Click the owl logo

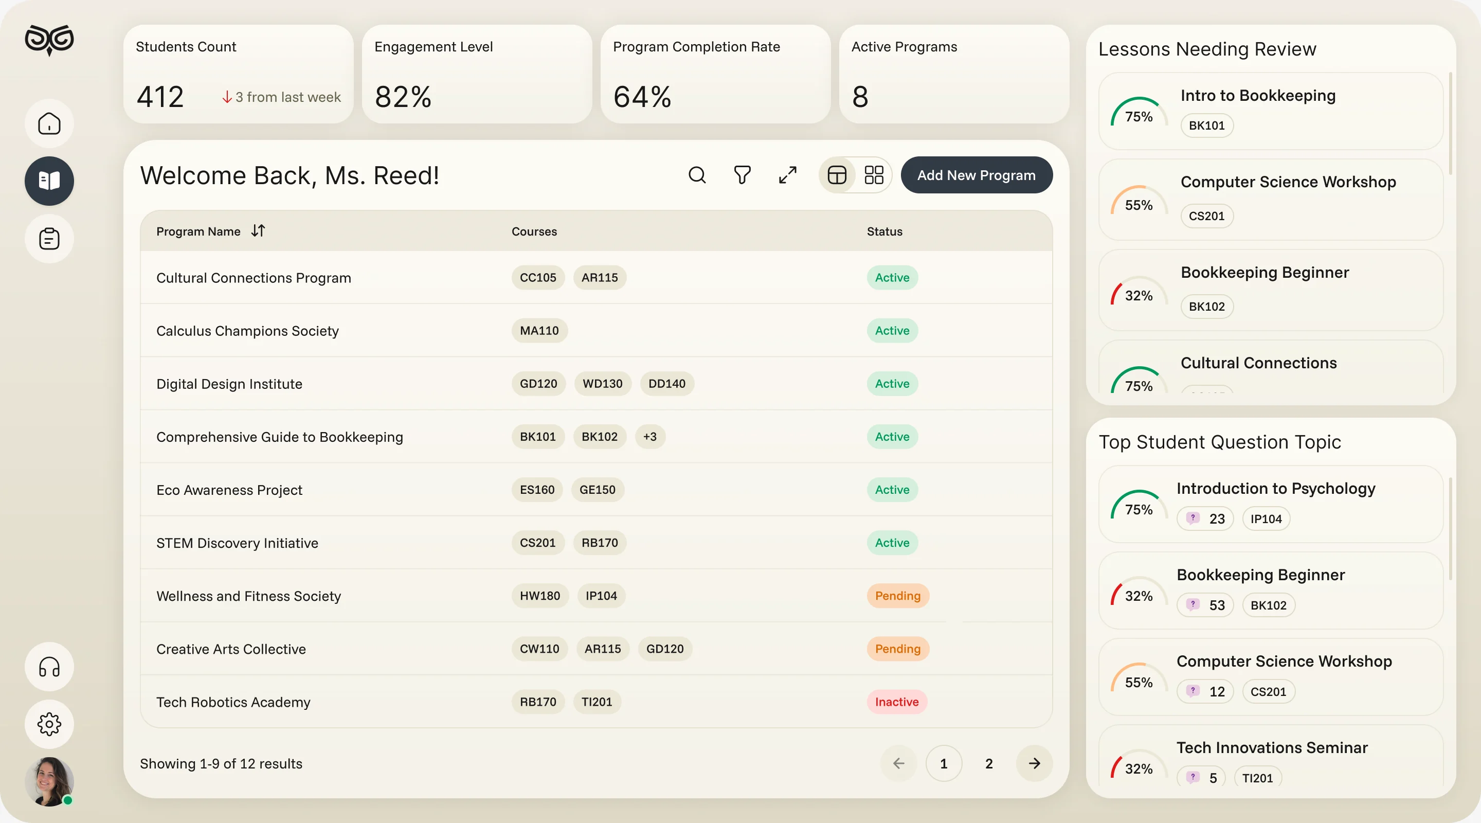(x=49, y=40)
